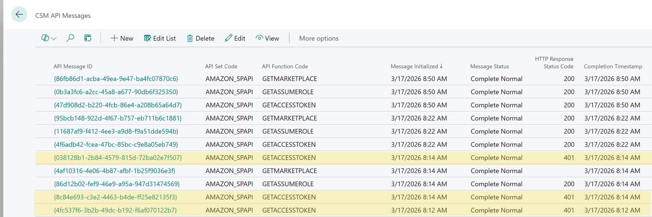Click Completion Timestamp in 47d908d2 row
Viewport: 652px width, 217px height.
tap(612, 105)
